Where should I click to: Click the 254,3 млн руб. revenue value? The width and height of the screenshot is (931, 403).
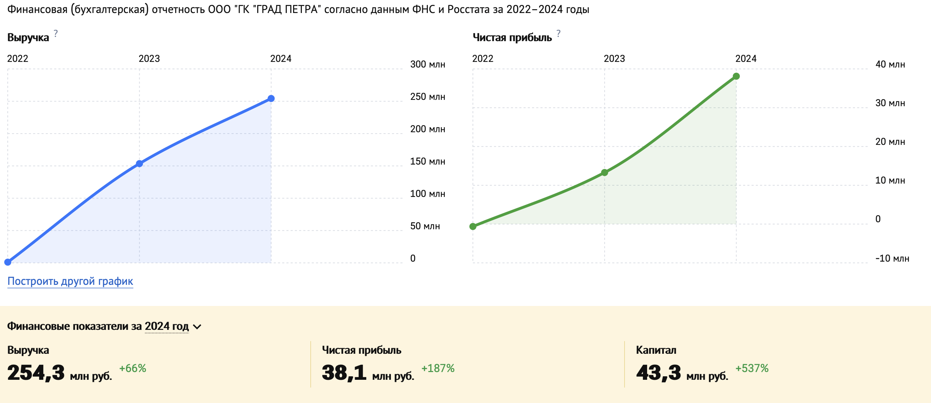click(59, 373)
